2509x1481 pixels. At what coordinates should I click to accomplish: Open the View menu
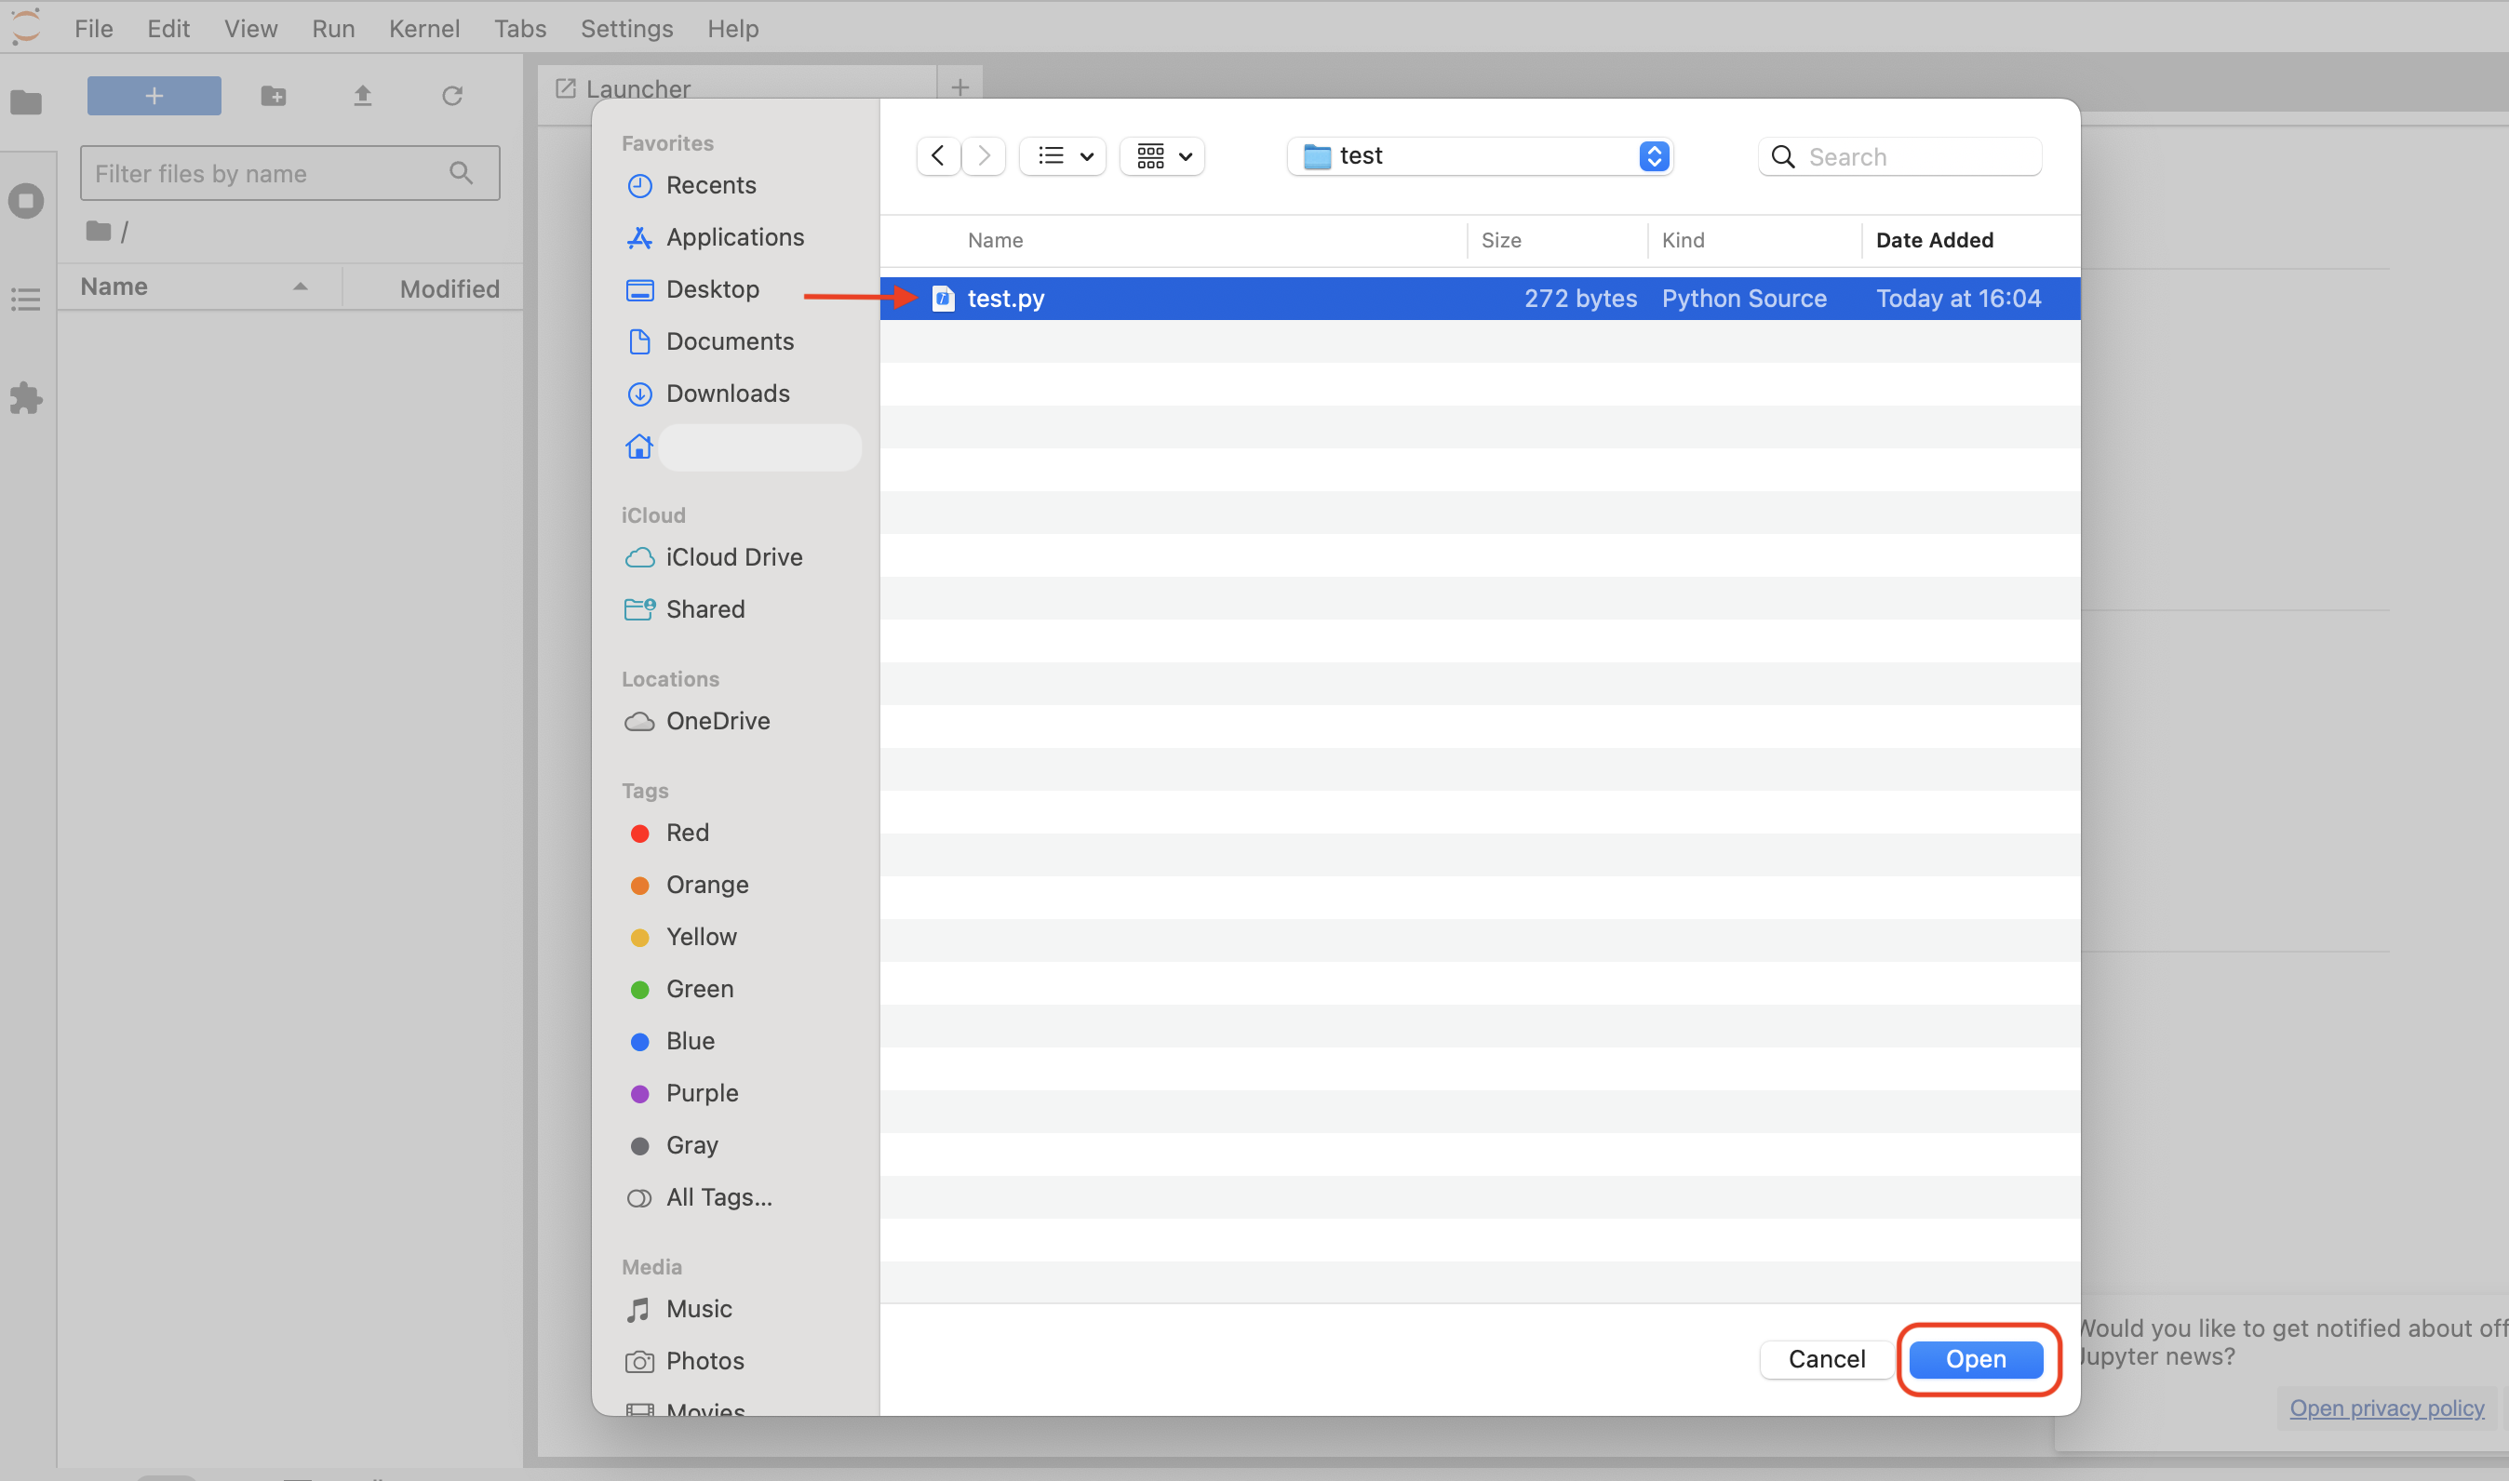pyautogui.click(x=250, y=28)
